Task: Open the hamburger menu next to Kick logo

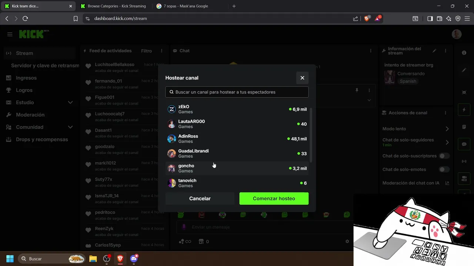Action: pyautogui.click(x=10, y=34)
